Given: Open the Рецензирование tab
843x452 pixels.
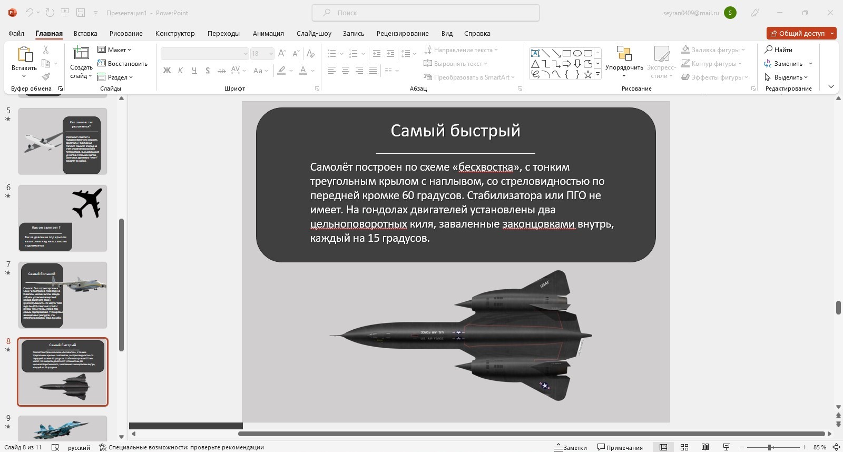Looking at the screenshot, I should coord(403,33).
